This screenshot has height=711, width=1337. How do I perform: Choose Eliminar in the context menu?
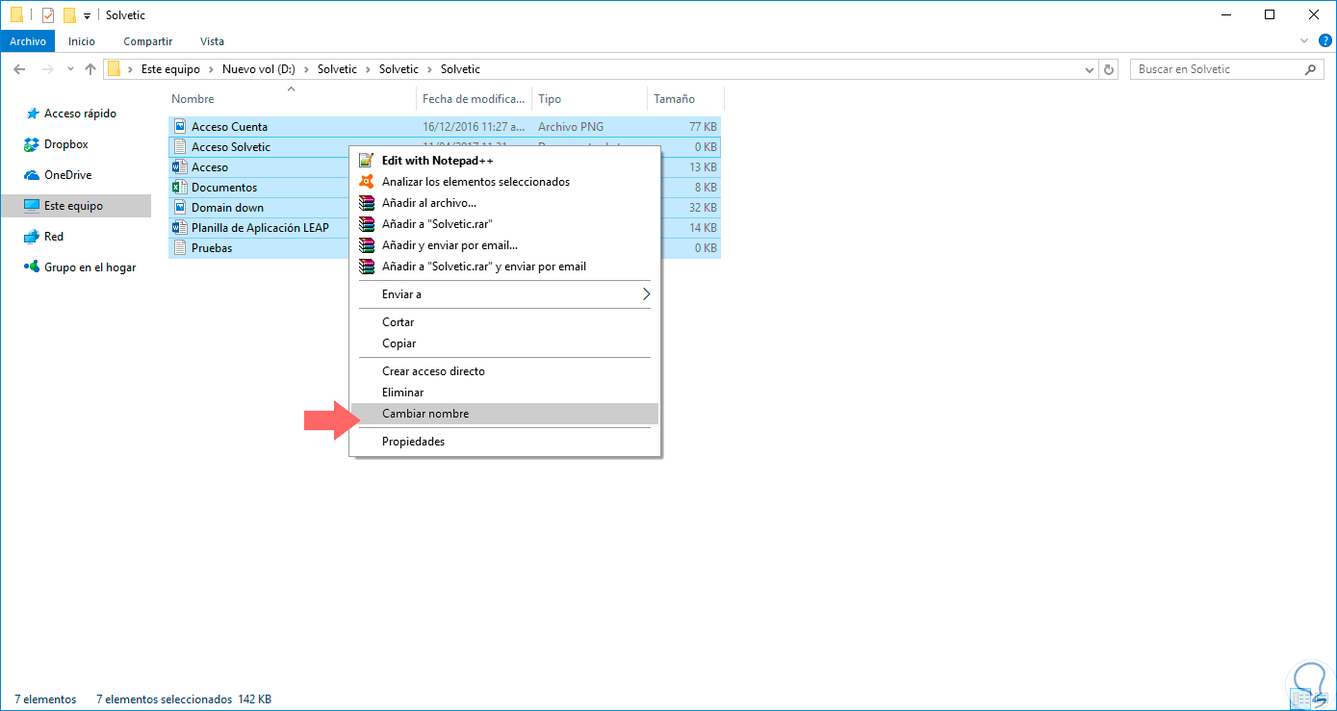[504, 393]
